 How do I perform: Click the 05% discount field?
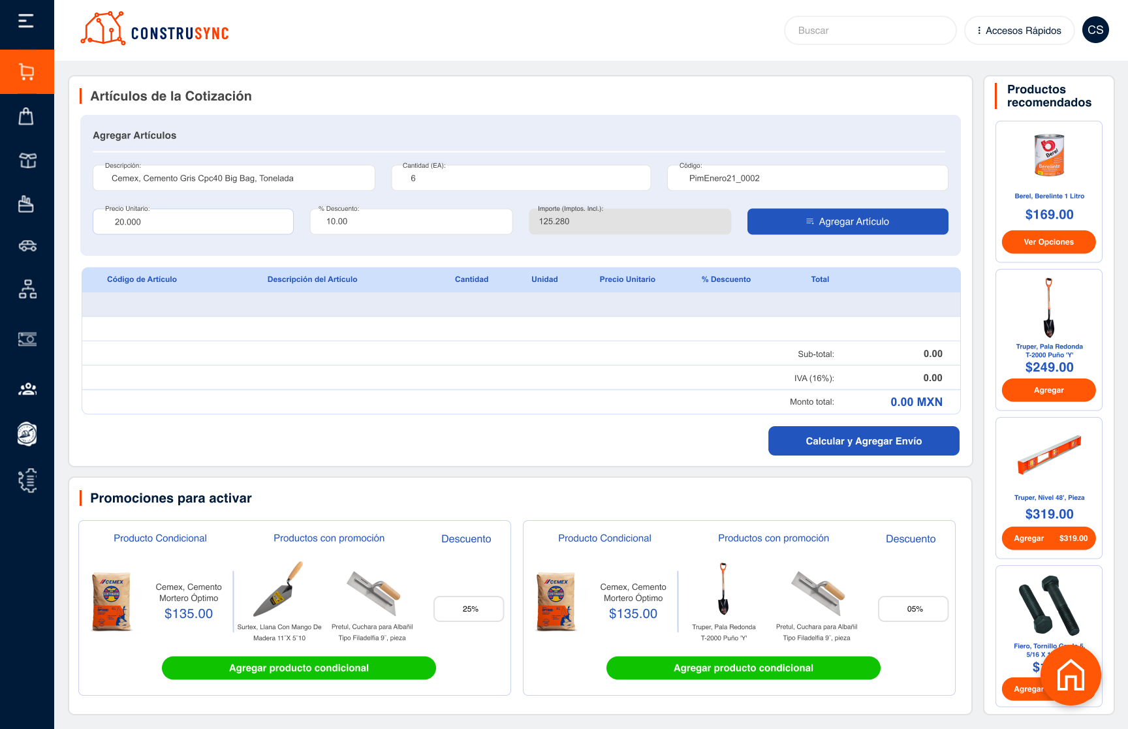click(x=913, y=609)
